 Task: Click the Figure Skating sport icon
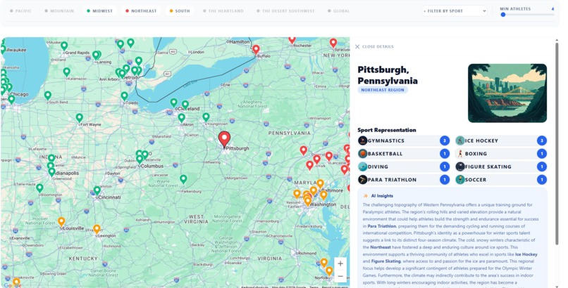pos(460,166)
